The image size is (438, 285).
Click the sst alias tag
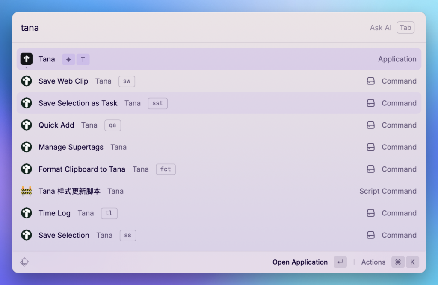(x=157, y=103)
